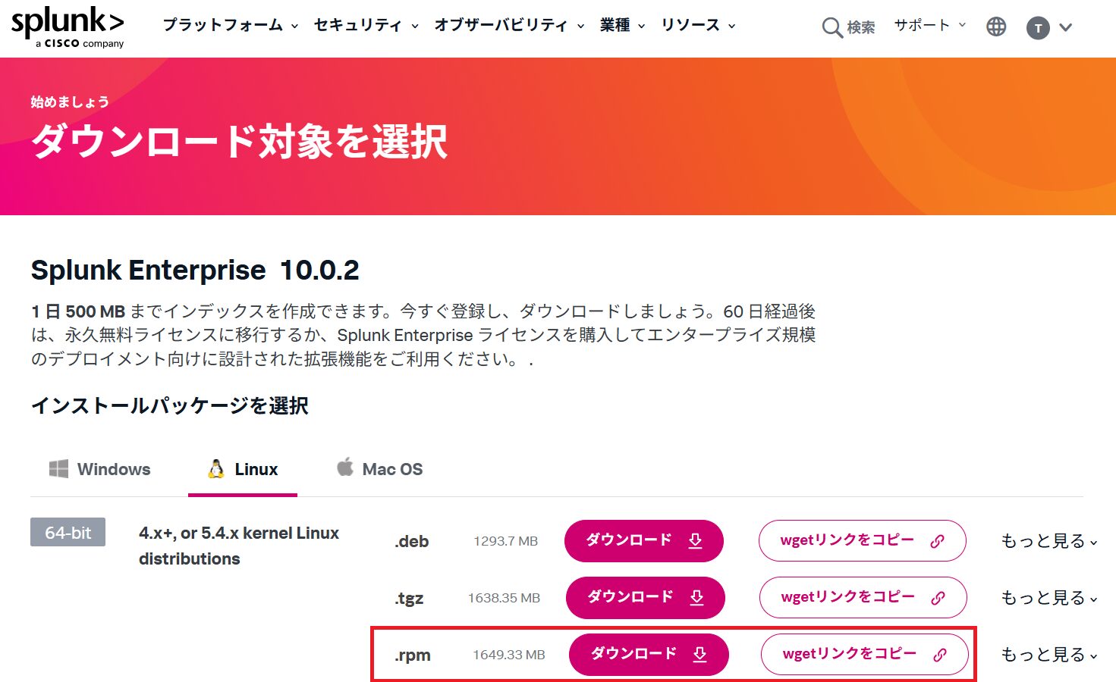Viewport: 1116px width, 682px height.
Task: Switch to the Windows tab
Action: pyautogui.click(x=100, y=469)
